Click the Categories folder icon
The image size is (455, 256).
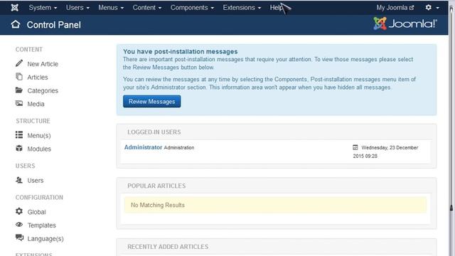point(19,90)
